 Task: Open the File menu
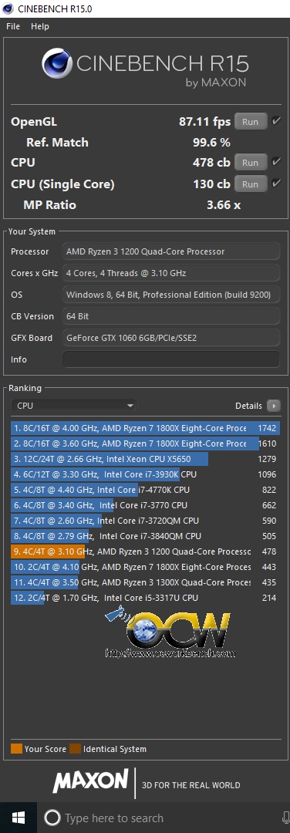pos(13,26)
